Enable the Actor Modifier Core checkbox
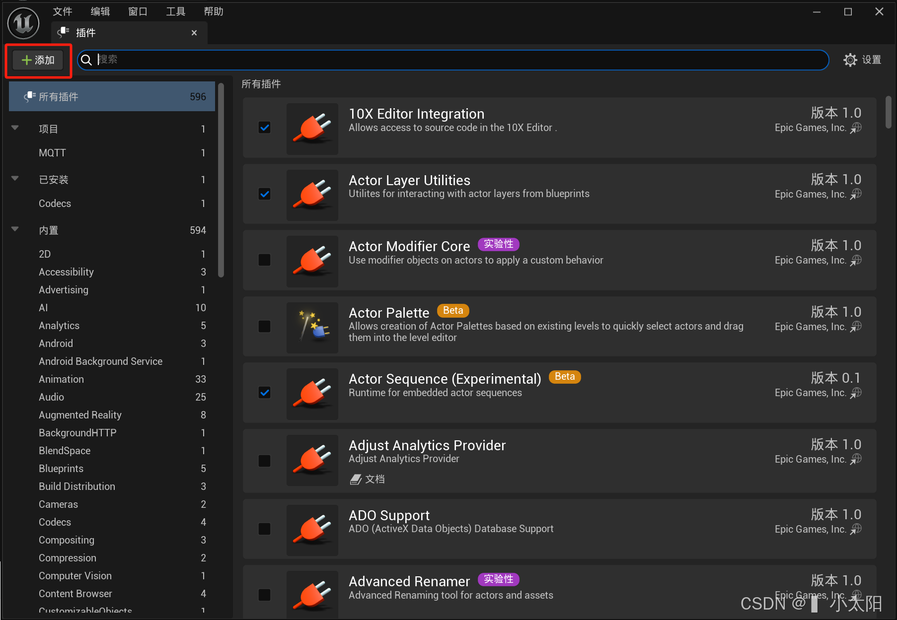This screenshot has width=897, height=620. tap(265, 260)
